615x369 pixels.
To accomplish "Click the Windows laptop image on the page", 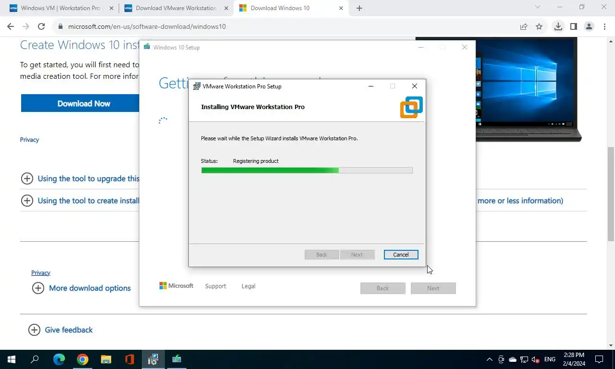I will 529,89.
